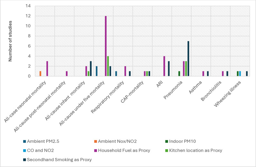This screenshot has width=256, height=167.
Task: Click the 'Asthma' axis label
Action: point(196,87)
